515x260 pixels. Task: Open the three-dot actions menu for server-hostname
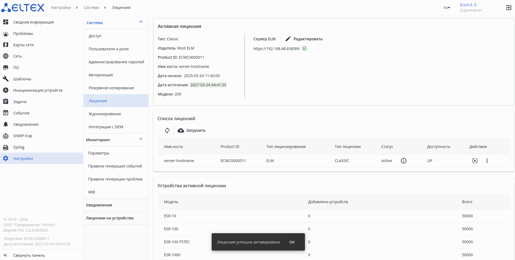click(487, 161)
